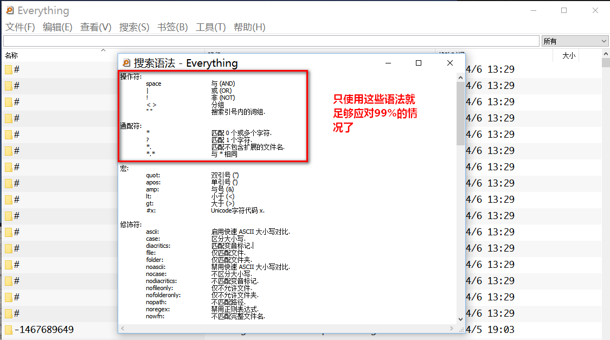Click the file: modifier entry
The image size is (610, 340).
pos(151,253)
